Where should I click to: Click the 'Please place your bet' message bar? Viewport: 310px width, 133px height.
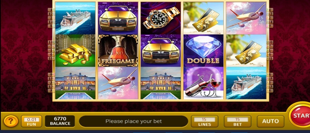click(134, 121)
